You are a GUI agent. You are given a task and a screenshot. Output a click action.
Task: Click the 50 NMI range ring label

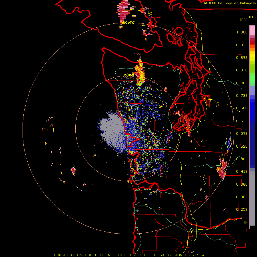point(128,75)
